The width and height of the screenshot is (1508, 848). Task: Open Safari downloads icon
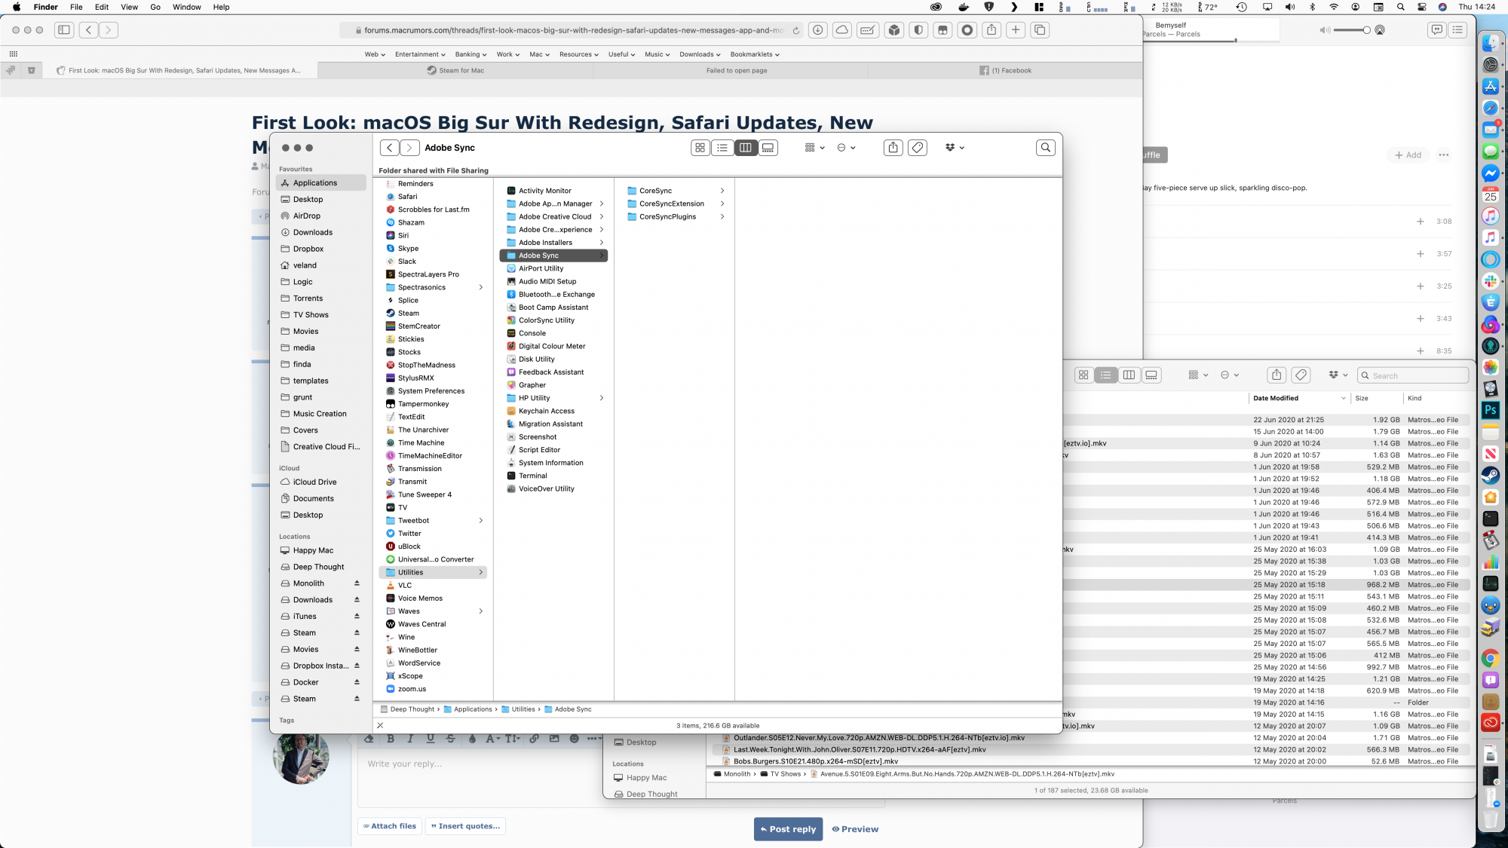[817, 30]
